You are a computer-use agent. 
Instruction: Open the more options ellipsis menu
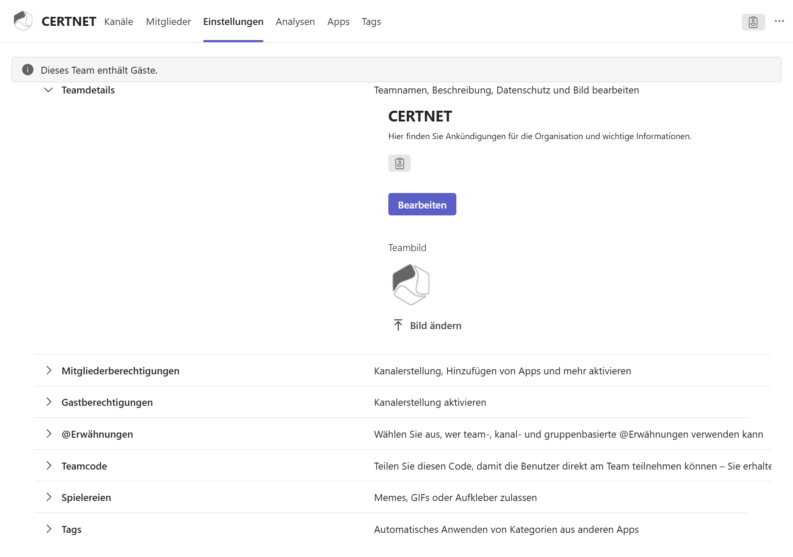click(x=779, y=21)
